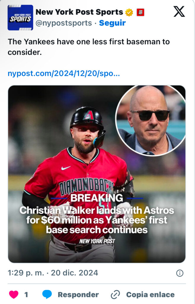The width and height of the screenshot is (195, 304).
Task: Open the New York Post Sports profile name
Action: coord(79,12)
